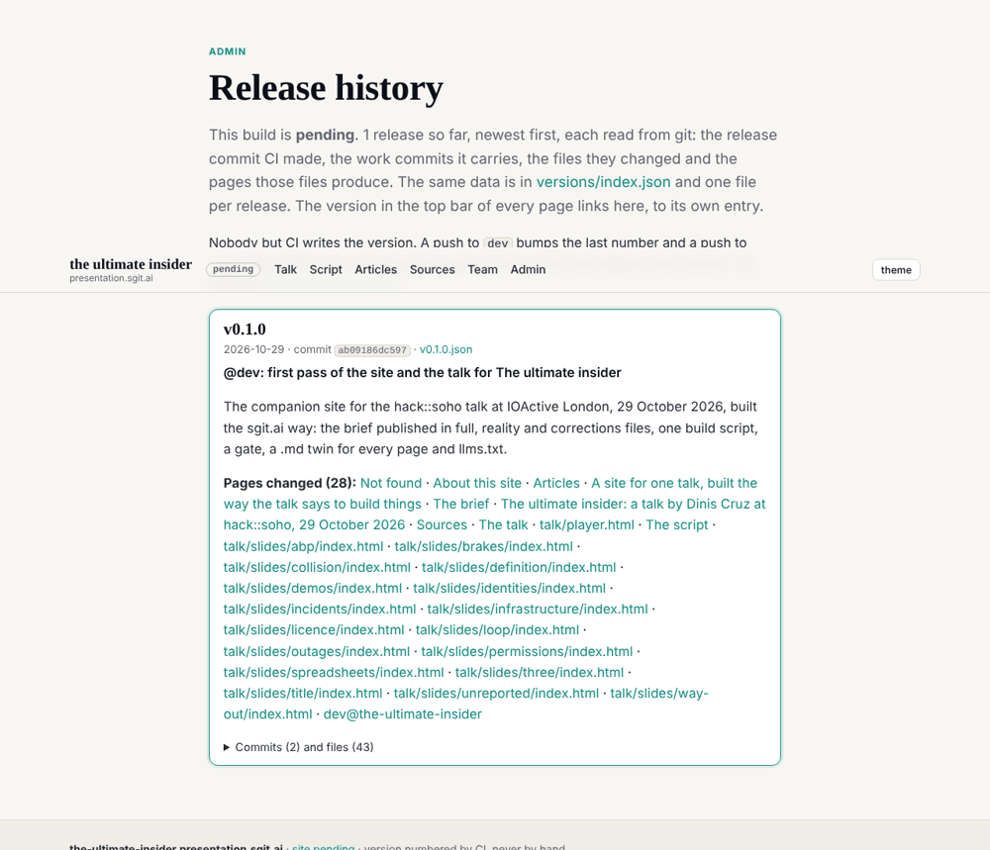Open talk/player.html link
Viewport: 990px width, 850px height.
(586, 524)
